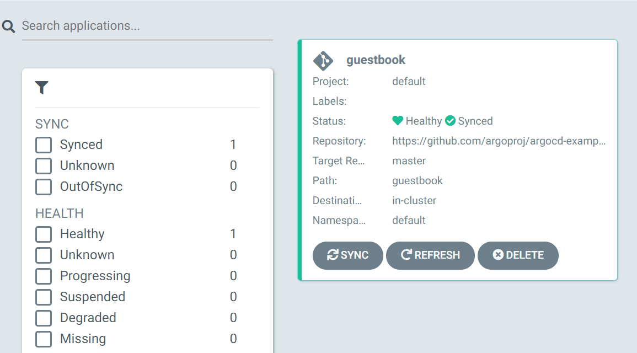This screenshot has height=353, width=637.
Task: Click the guestbook git repository icon
Action: pyautogui.click(x=323, y=61)
